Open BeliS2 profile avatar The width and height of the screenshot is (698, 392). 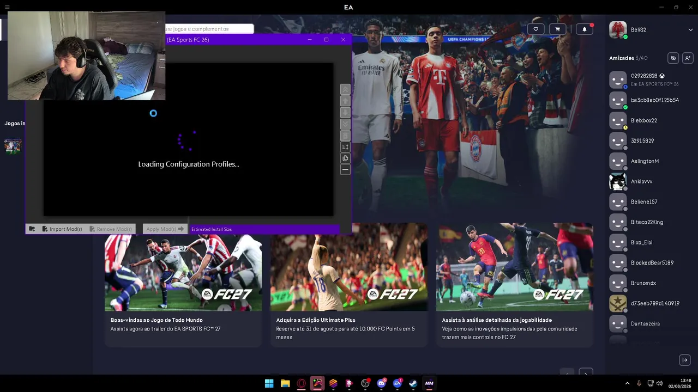(x=618, y=30)
